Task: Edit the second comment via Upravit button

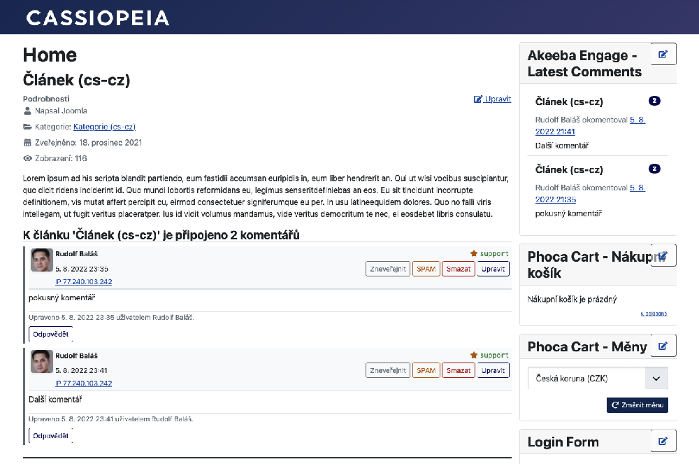Action: click(x=493, y=370)
